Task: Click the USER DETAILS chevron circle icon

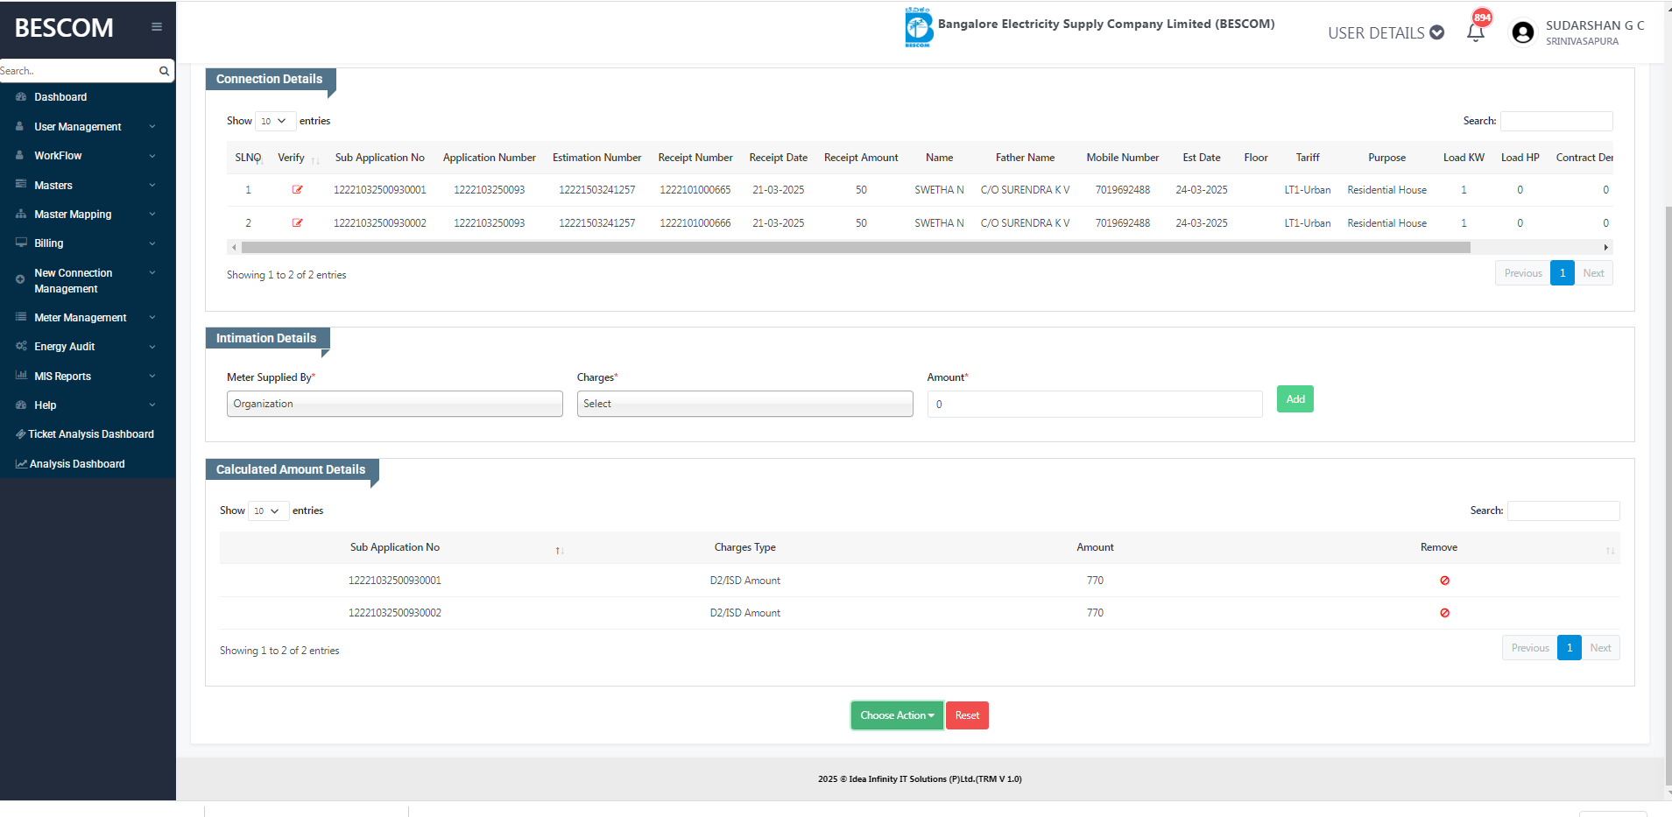Action: coord(1436,32)
